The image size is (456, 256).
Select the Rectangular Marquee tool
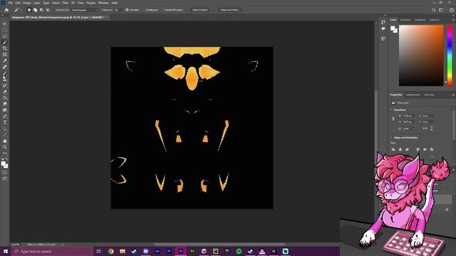5,30
